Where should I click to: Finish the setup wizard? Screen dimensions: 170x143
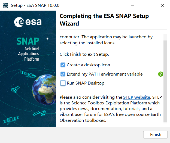(x=156, y=135)
